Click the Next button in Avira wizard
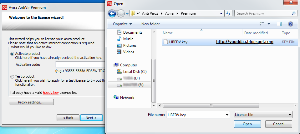Screen dimensions: 300x134 point(91,118)
